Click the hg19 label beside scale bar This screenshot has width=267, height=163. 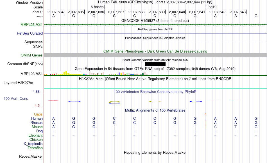[x=212, y=7]
